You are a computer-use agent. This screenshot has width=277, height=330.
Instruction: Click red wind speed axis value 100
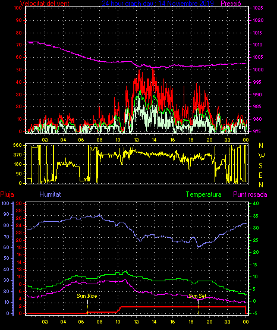(18, 8)
